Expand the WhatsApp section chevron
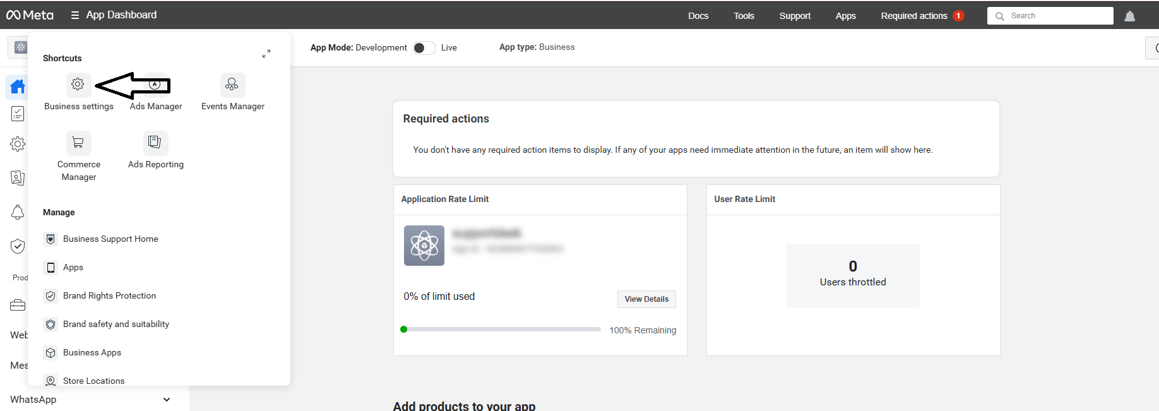 point(167,400)
